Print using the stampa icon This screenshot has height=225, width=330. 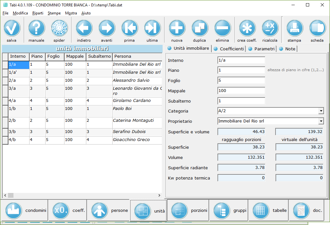coord(294,28)
